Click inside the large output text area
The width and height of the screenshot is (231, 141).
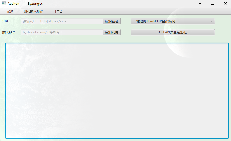(117, 91)
